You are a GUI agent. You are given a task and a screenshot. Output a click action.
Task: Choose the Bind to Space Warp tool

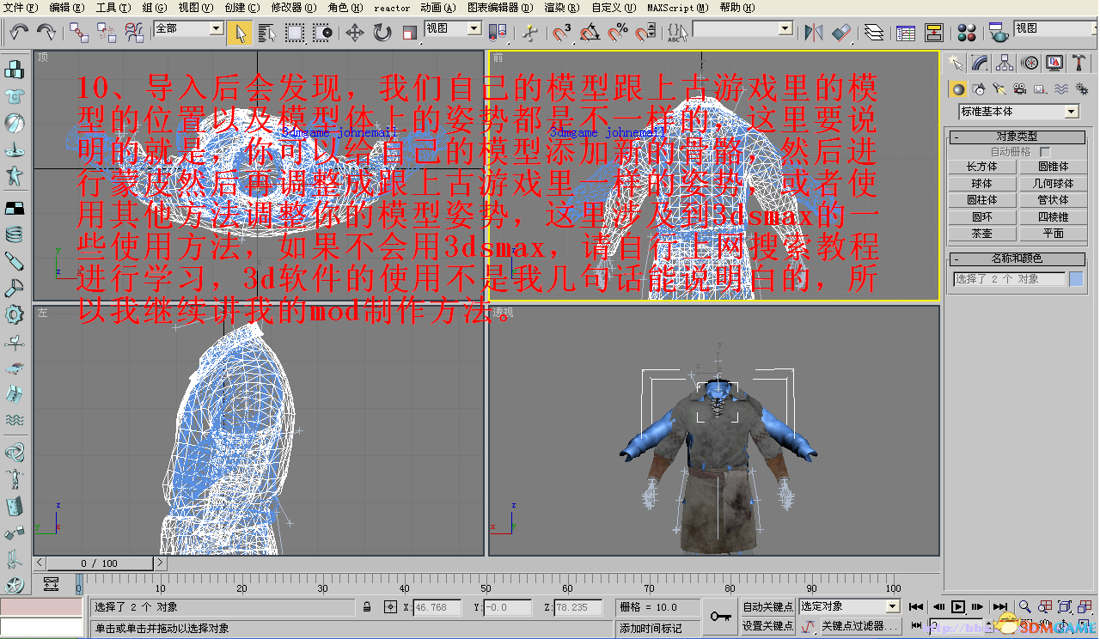[x=135, y=33]
